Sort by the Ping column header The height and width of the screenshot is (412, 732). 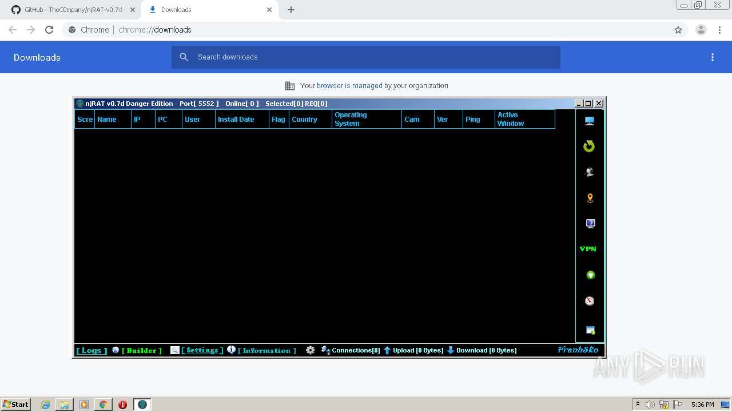(x=479, y=119)
